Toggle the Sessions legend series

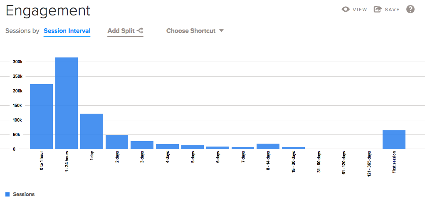coord(24,194)
